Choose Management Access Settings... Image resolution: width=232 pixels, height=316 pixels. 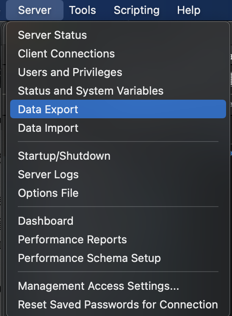coord(118,286)
